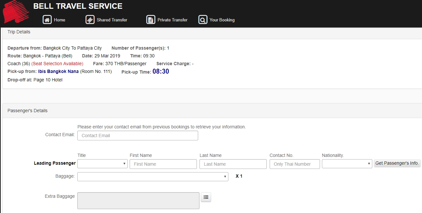Click the Bell Travel Service red logo
Viewport: 422px width, 213px height.
tap(16, 12)
